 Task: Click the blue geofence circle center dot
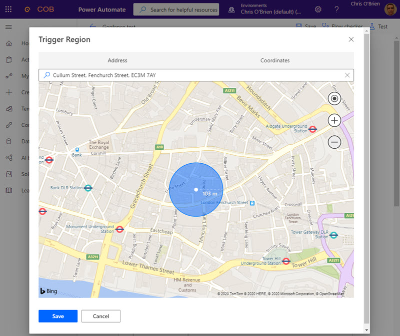(x=196, y=190)
